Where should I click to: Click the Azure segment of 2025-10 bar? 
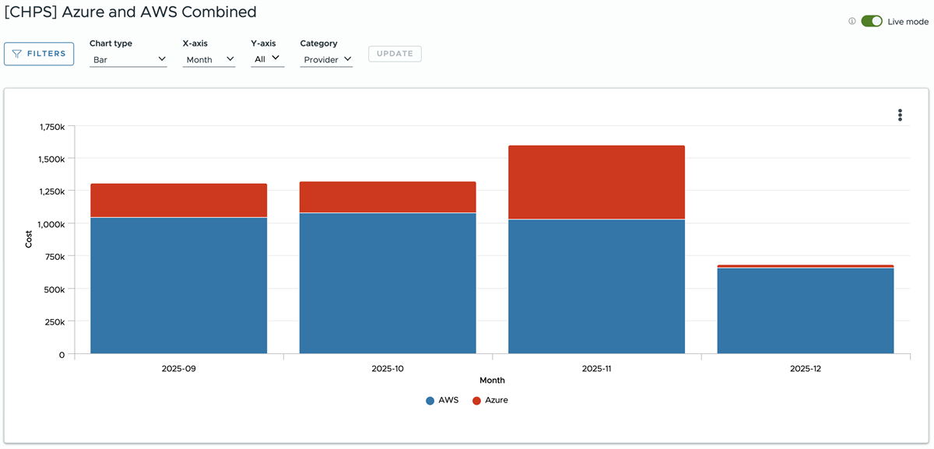click(388, 197)
